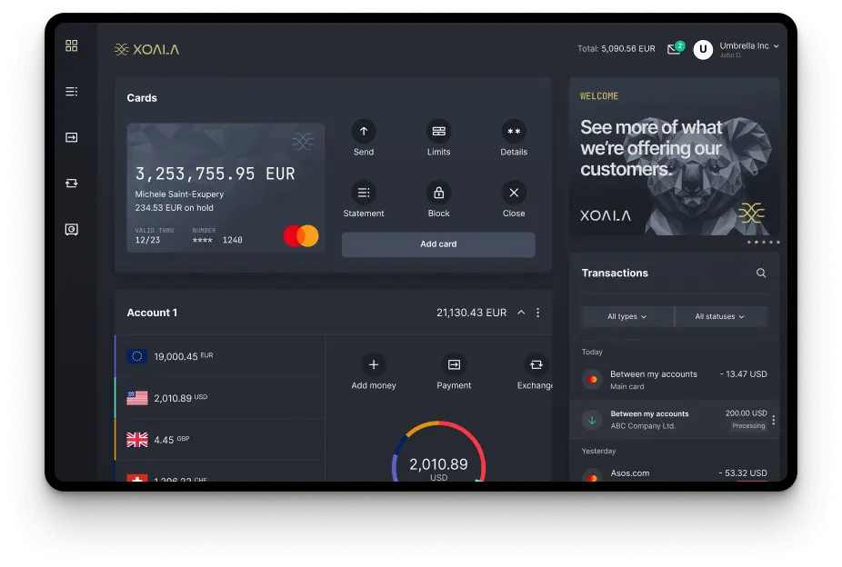The image size is (842, 567).
Task: Open the payment icon in left sidebar
Action: point(72,137)
